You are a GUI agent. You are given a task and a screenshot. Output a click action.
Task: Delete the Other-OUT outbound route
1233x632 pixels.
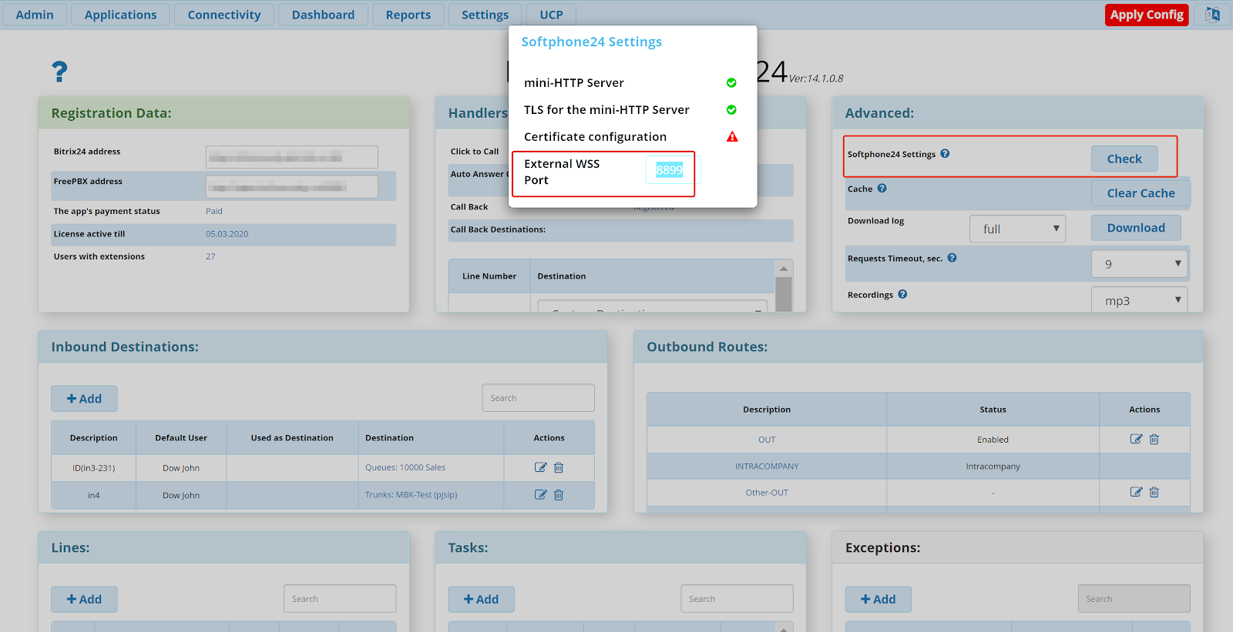1154,492
